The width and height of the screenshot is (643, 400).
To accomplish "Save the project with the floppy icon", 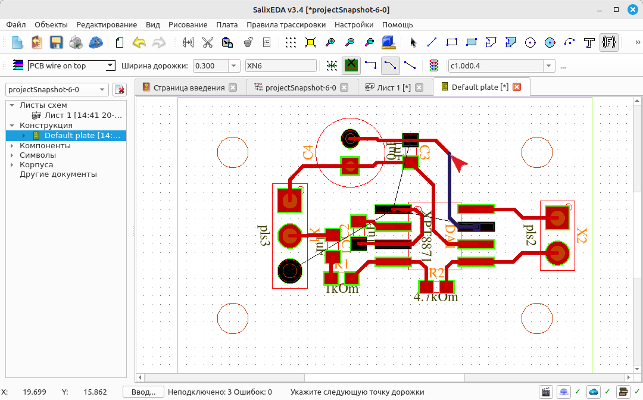I will [56, 42].
